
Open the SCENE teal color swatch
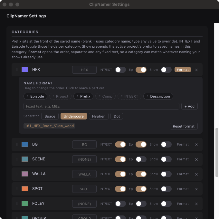(x=25, y=159)
